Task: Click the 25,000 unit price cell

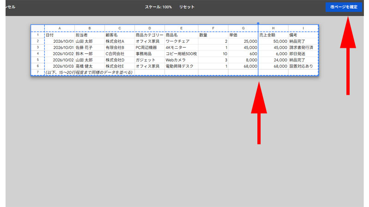Action: coord(243,41)
